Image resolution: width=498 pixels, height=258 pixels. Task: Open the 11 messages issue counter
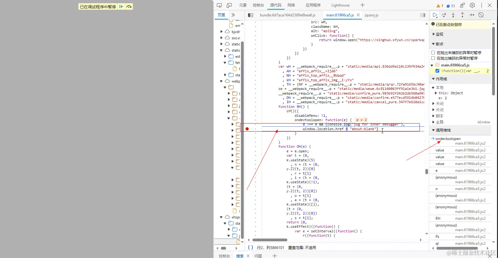451,6
